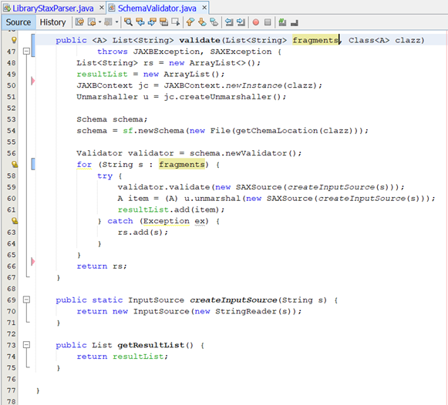Image resolution: width=448 pixels, height=405 pixels.
Task: Go to the next search occurrence
Action: click(x=152, y=22)
